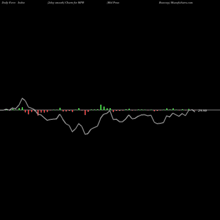
Task: Click the "(Mid Penn" label
Action: [113, 3]
